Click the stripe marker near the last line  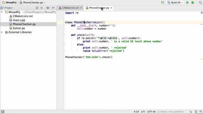[202, 59]
